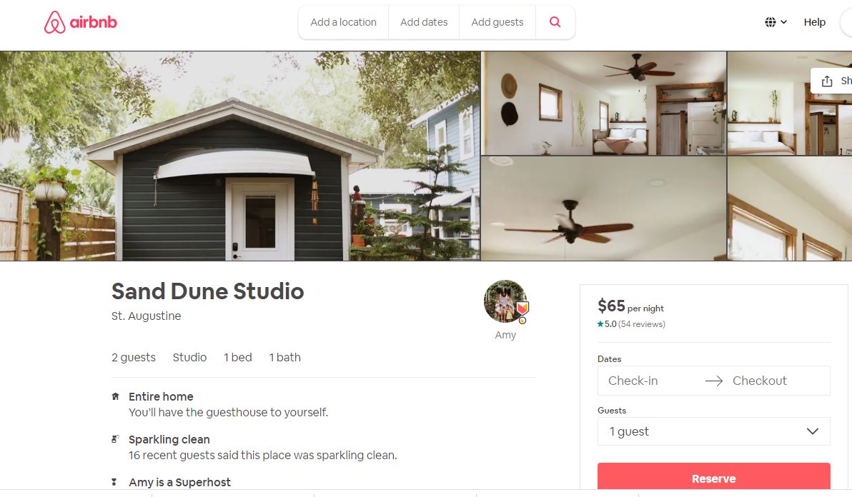Click the Check-in date field
This screenshot has height=497, width=852.
click(633, 381)
